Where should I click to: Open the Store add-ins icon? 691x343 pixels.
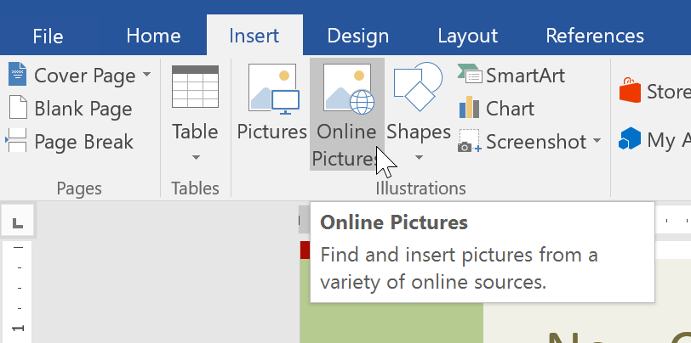pos(631,91)
